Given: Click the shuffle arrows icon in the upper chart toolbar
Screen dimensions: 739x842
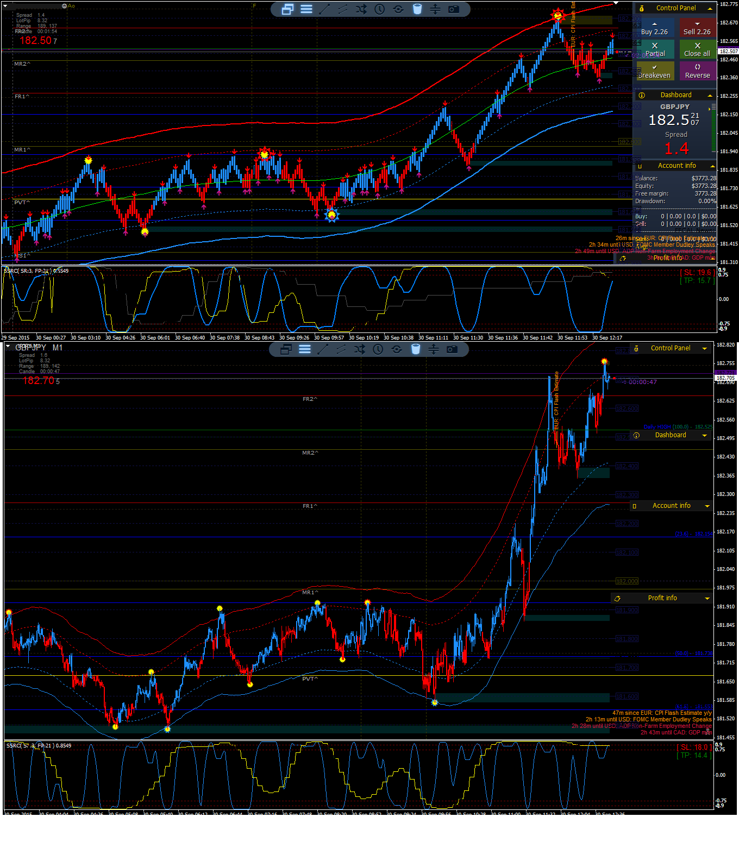Looking at the screenshot, I should 361,9.
